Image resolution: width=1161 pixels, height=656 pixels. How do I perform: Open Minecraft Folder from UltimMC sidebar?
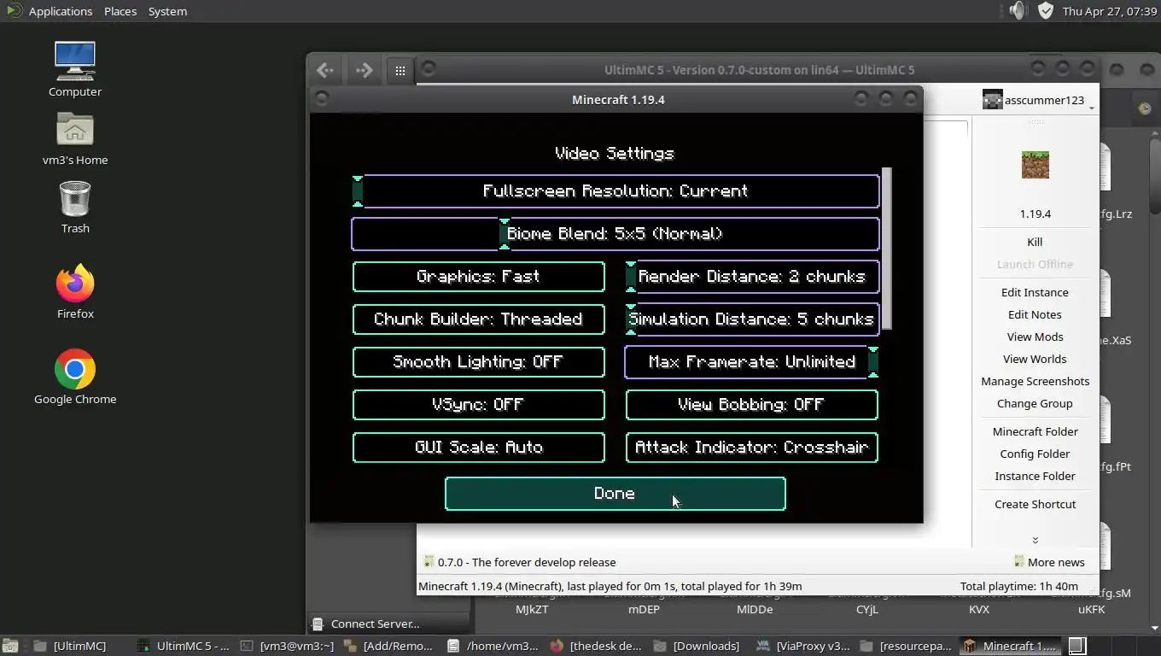point(1035,431)
